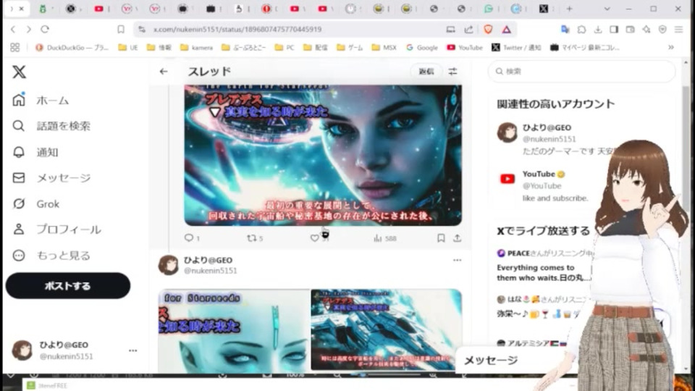Open the translate icon in toolbar
This screenshot has width=695, height=391.
coord(565,29)
